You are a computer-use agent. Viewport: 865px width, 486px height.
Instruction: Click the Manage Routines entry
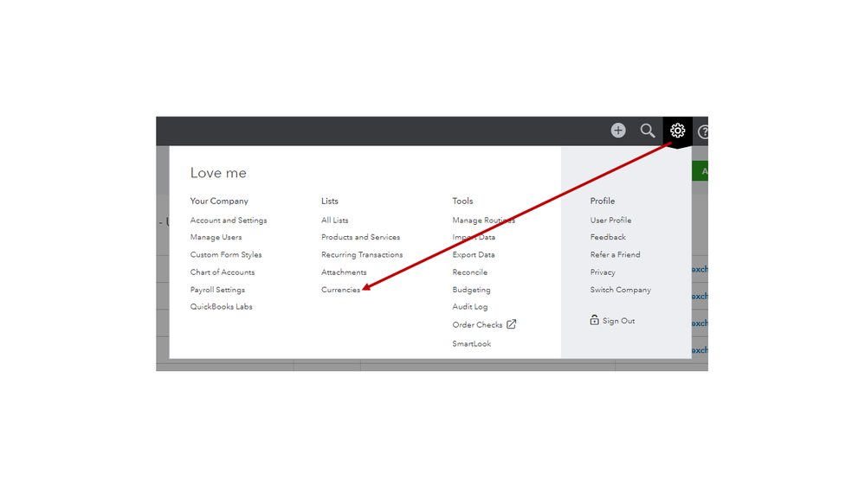484,220
